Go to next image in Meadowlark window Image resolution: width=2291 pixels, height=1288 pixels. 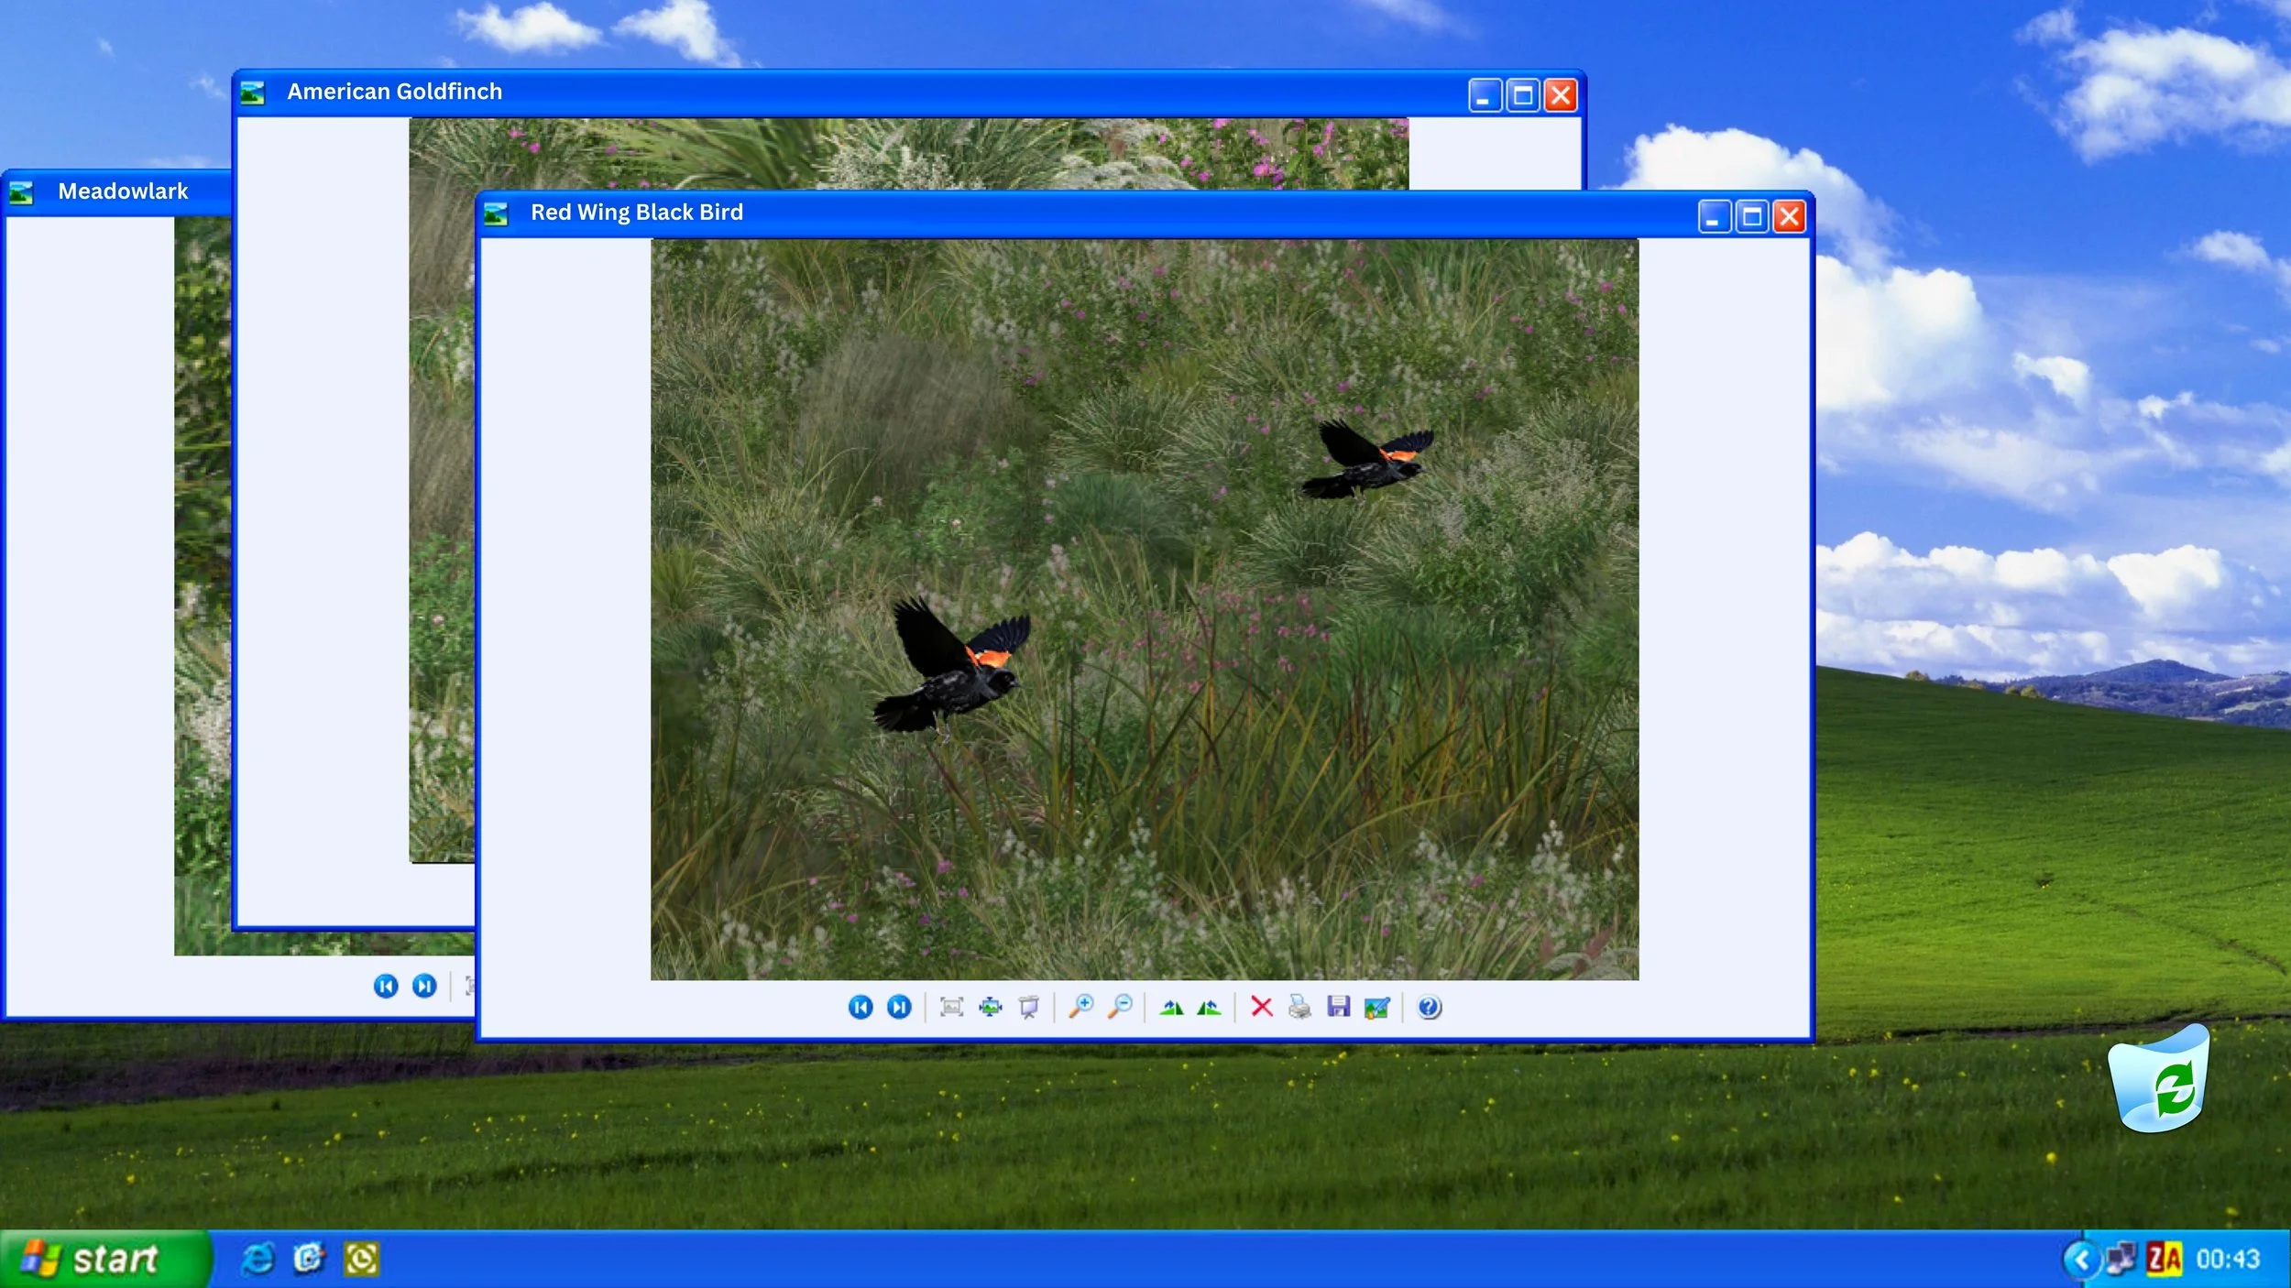point(424,986)
